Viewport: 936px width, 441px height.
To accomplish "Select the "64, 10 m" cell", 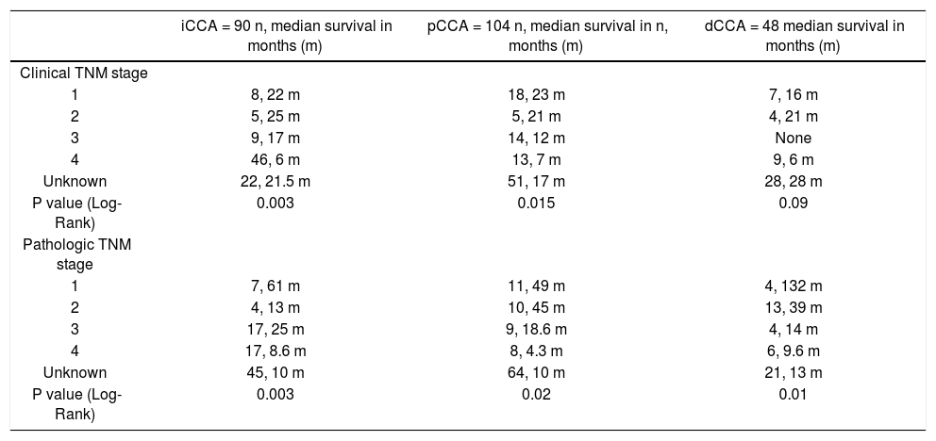I will point(547,373).
